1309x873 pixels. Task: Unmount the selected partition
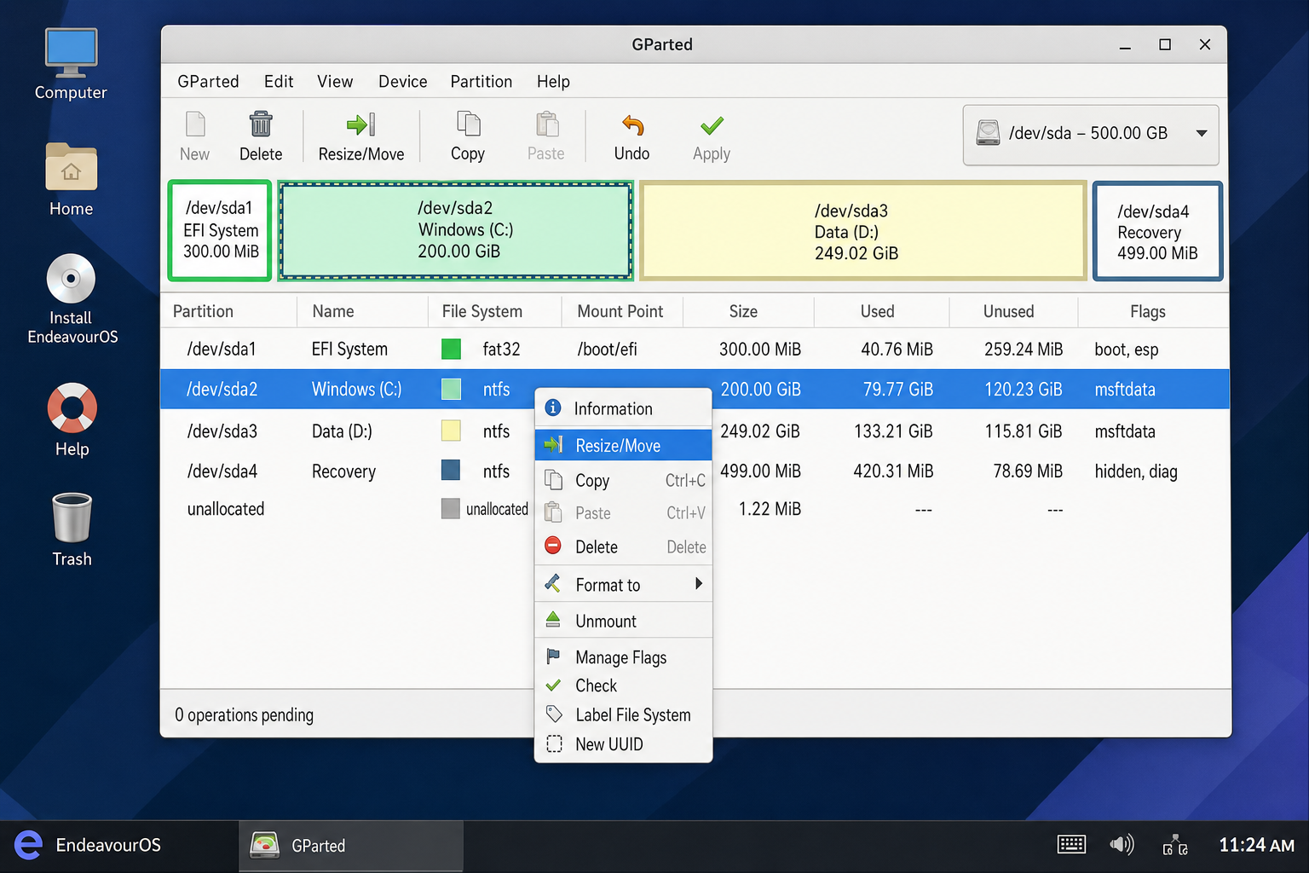coord(623,621)
